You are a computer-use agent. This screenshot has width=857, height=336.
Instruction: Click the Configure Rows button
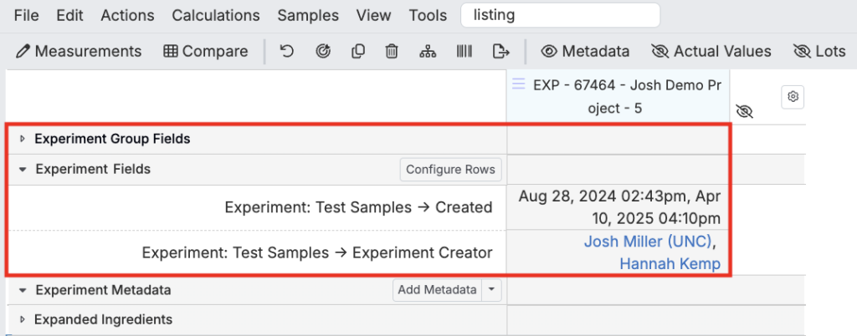tap(451, 170)
